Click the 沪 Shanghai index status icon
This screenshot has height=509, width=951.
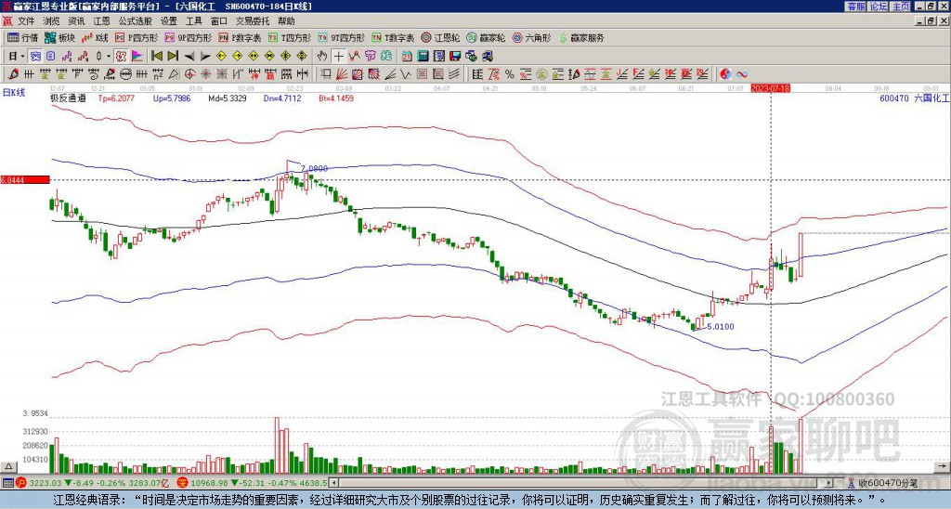[20, 483]
